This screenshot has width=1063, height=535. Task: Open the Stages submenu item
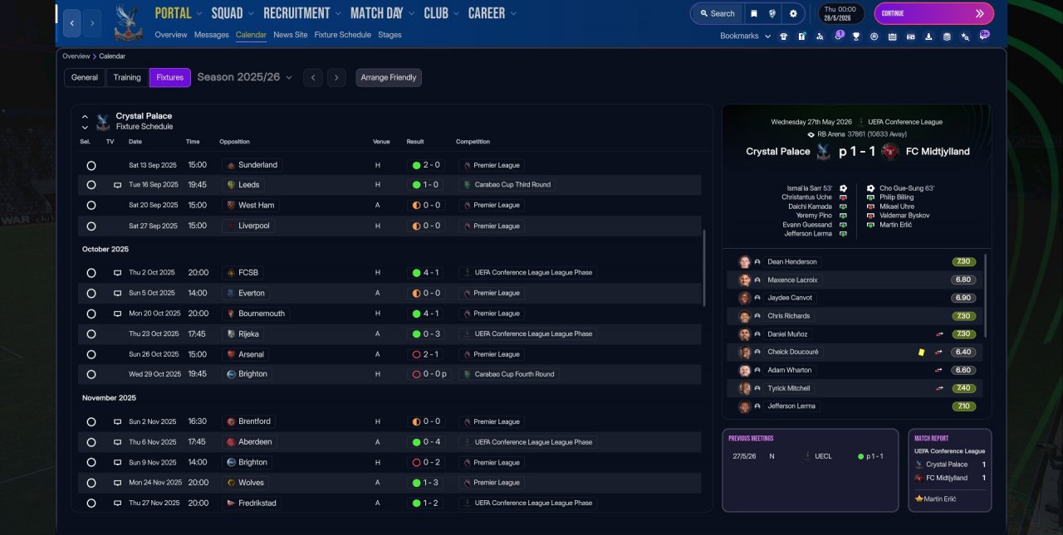point(389,35)
